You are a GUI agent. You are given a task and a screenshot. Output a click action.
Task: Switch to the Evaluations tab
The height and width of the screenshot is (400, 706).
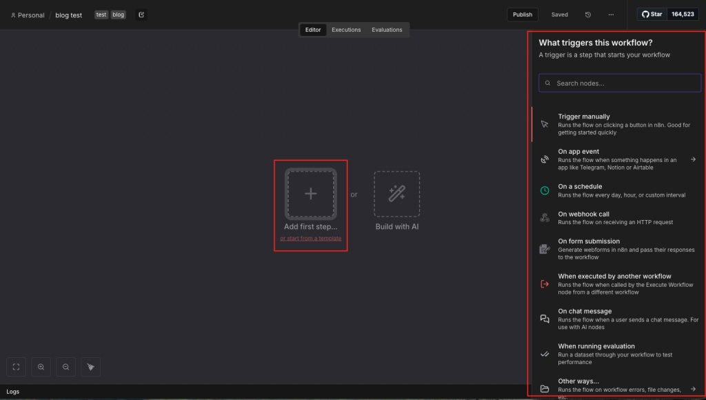387,30
